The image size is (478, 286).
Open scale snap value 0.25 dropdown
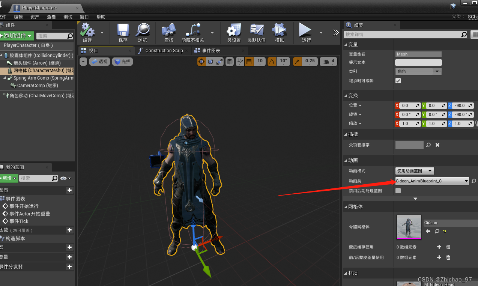click(310, 62)
